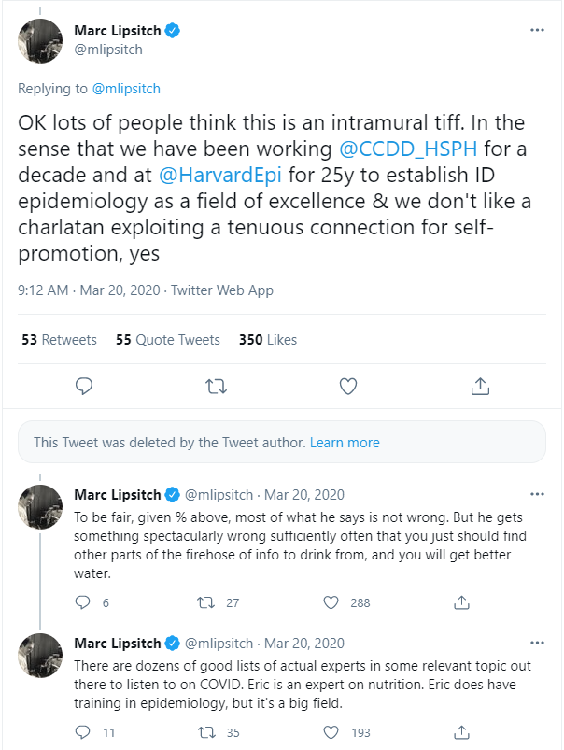
Task: Open Marc Lipsitch's top profile picture
Action: tap(40, 40)
